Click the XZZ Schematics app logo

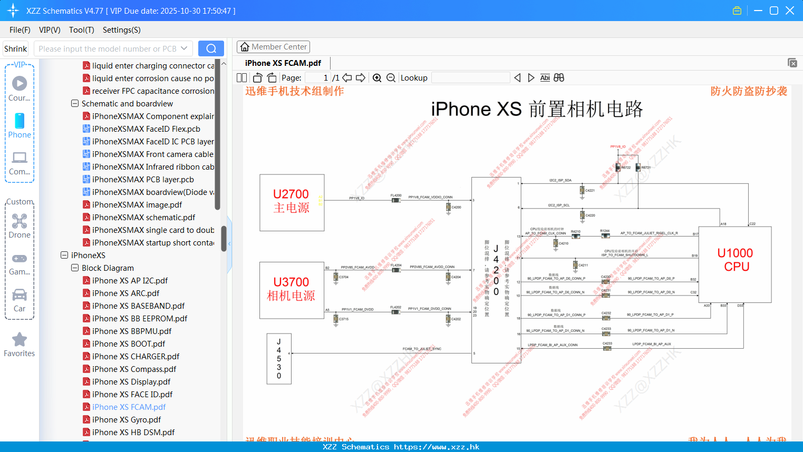(13, 11)
